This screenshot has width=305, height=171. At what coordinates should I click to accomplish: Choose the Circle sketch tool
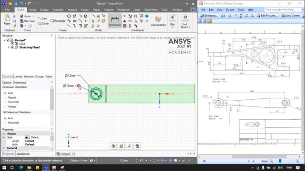click(x=43, y=23)
